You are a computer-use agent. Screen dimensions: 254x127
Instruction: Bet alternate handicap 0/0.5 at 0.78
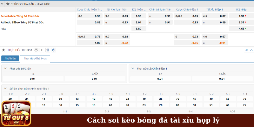[90, 37]
